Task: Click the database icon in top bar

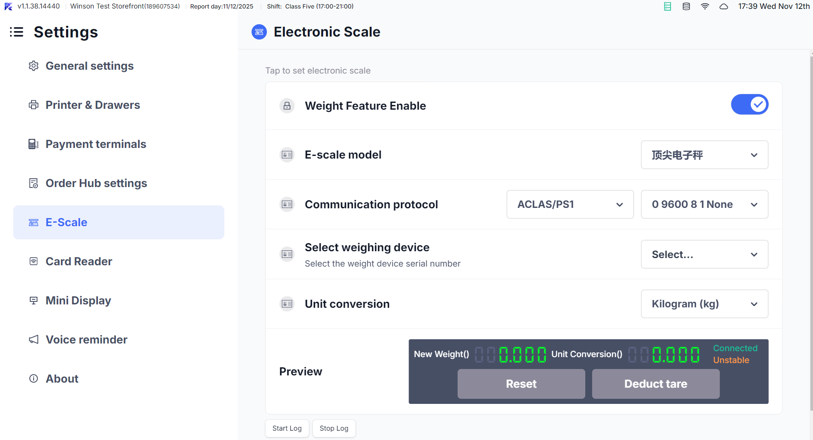Action: (x=686, y=6)
